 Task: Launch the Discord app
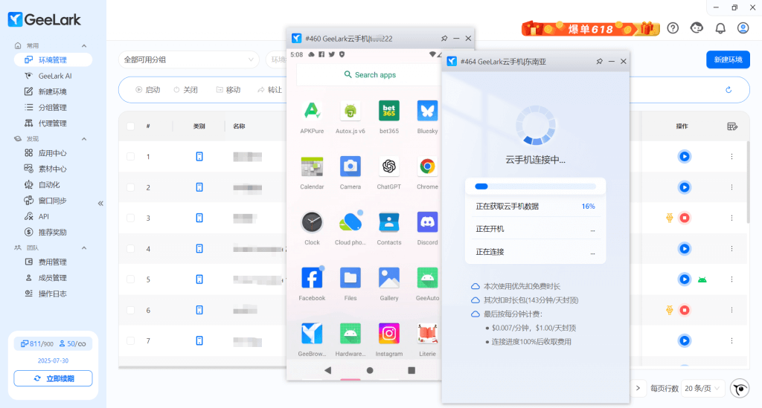coord(427,222)
